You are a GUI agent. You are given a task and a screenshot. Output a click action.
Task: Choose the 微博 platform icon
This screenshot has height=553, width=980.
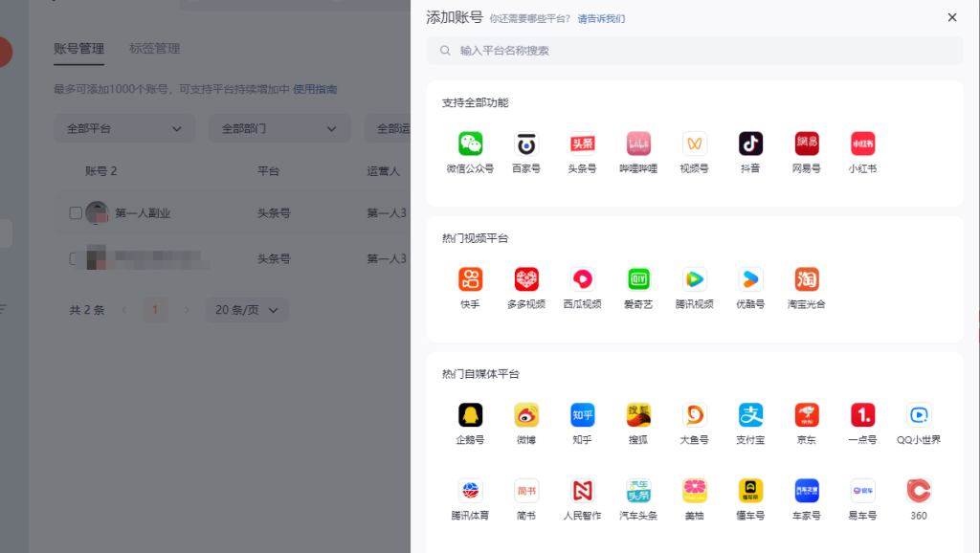tap(526, 415)
